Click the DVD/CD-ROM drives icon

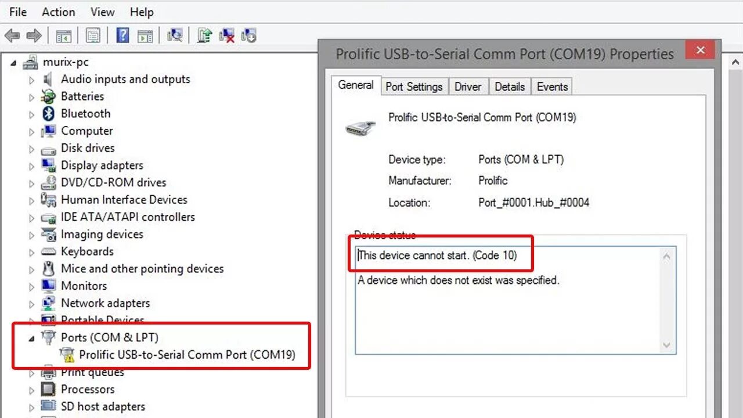[49, 183]
